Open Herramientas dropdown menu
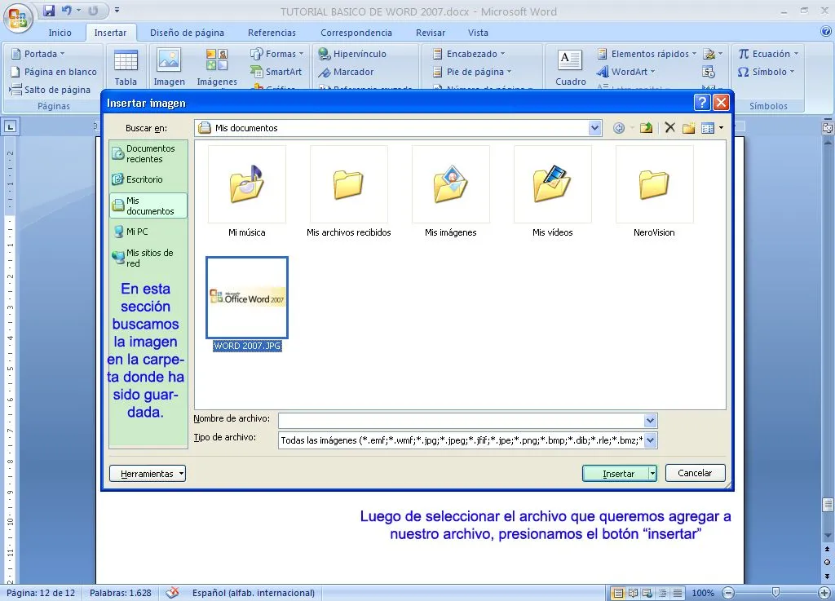The width and height of the screenshot is (835, 601). click(x=148, y=473)
